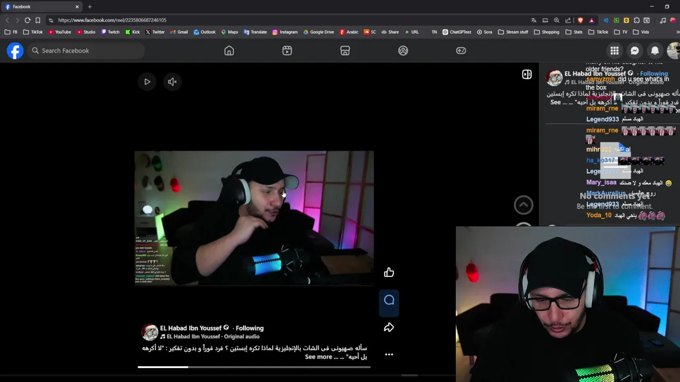Toggle Following under the reel caption

[x=249, y=328]
